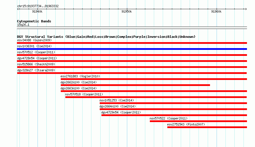255x147 pixels.
Task: Click the 91940k ruler label
Action: pos(37,11)
